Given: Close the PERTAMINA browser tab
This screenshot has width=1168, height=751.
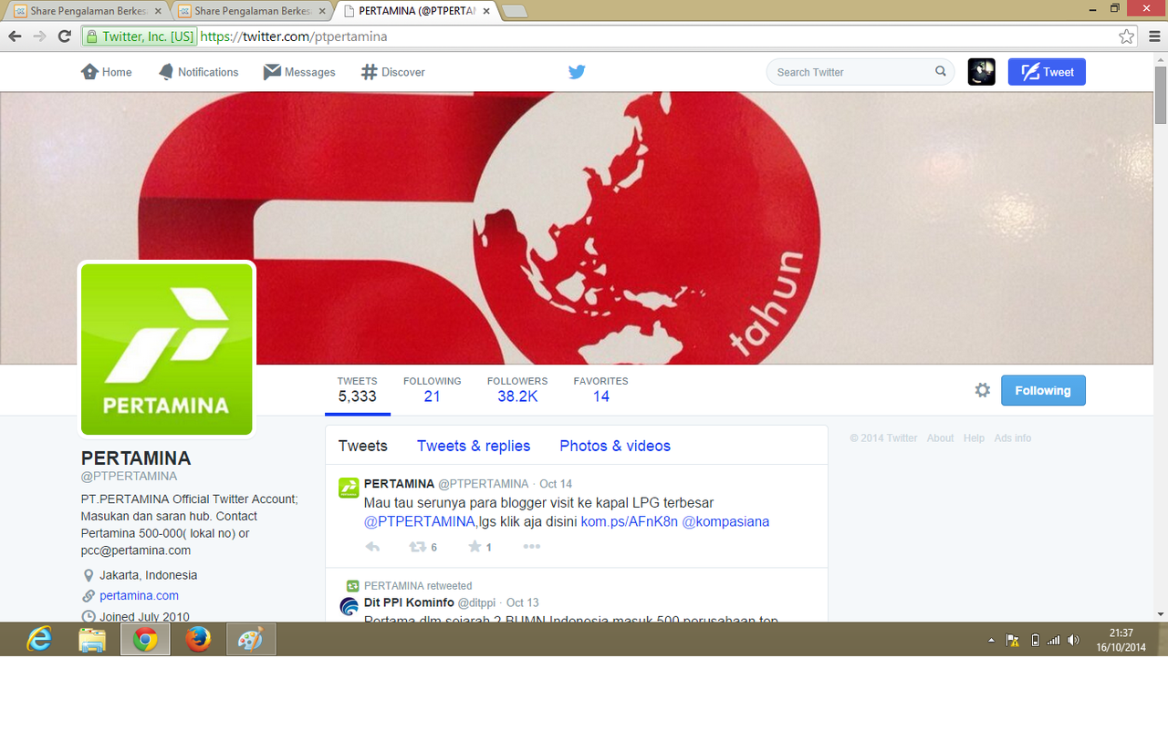Looking at the screenshot, I should [x=485, y=11].
